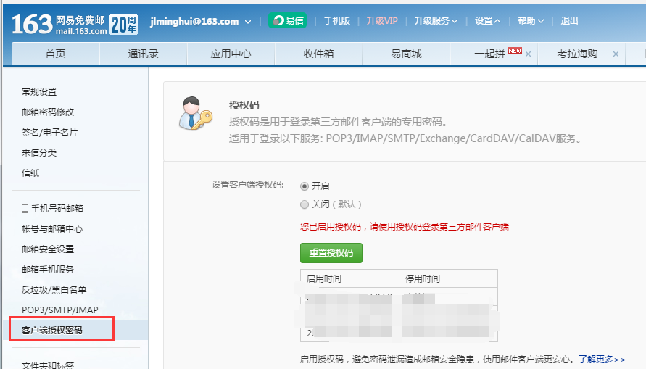Viewport: 646px width, 369px height.
Task: Click the 手机版 header link
Action: (x=336, y=21)
